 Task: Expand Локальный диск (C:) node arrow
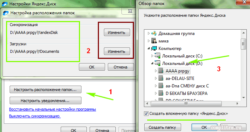point(152,56)
